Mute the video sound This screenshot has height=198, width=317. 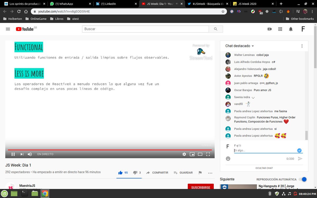tap(30, 154)
